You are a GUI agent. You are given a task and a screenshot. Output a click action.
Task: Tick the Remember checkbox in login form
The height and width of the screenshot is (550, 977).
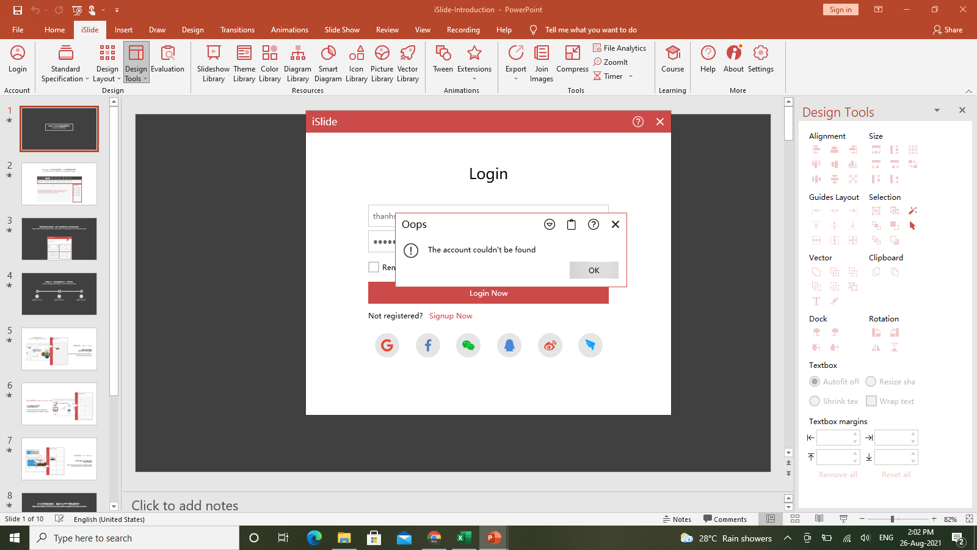[x=374, y=267]
